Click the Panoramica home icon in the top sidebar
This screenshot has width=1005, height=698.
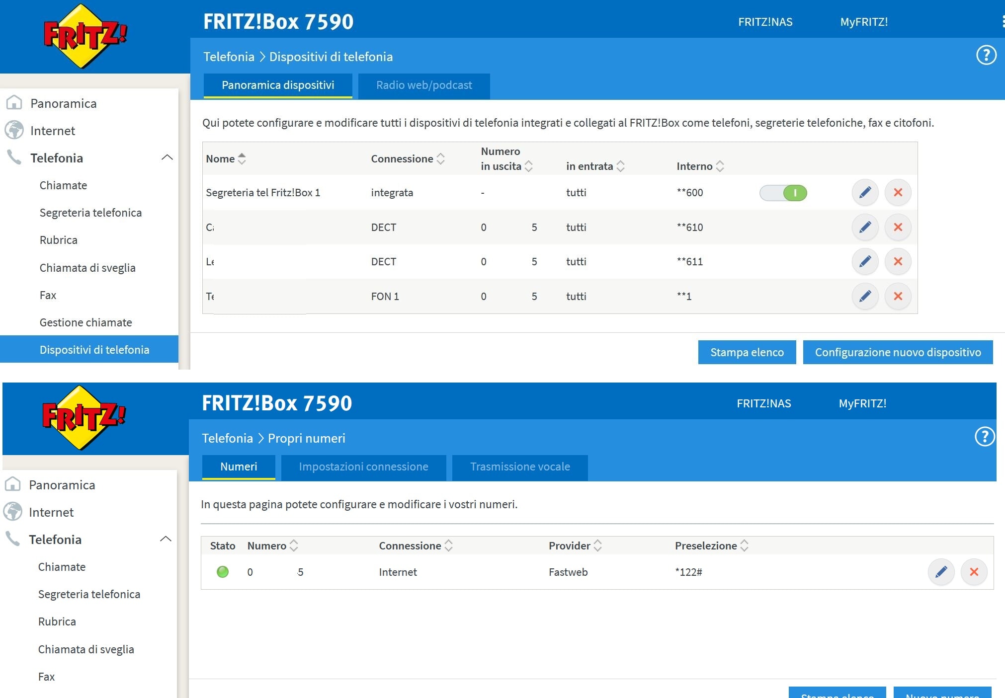coord(14,103)
